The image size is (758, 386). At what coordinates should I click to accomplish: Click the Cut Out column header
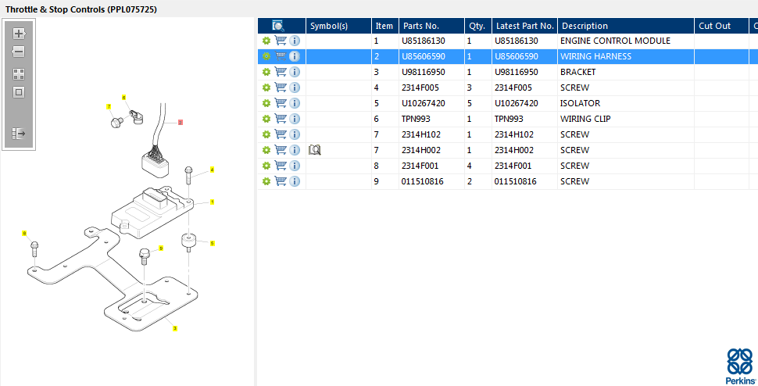tap(721, 26)
